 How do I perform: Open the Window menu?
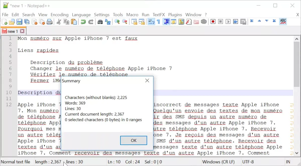(x=193, y=15)
